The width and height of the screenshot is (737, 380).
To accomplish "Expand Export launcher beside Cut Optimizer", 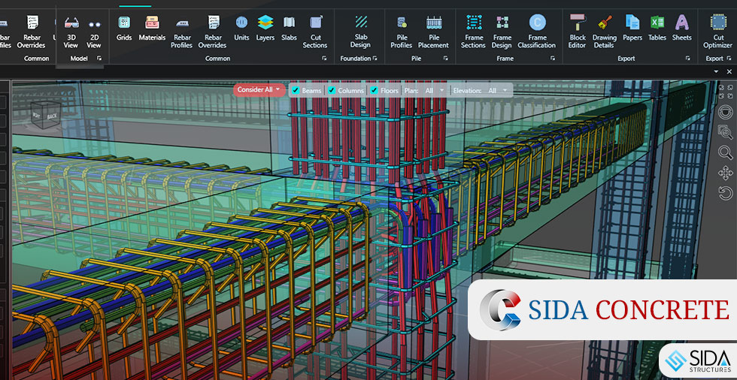I will tap(728, 58).
